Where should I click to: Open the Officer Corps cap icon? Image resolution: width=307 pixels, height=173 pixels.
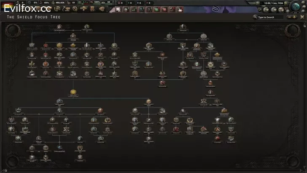pos(101,9)
